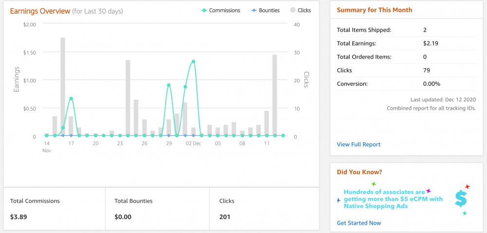Select the Conversion row showing 0.00%

(406, 84)
